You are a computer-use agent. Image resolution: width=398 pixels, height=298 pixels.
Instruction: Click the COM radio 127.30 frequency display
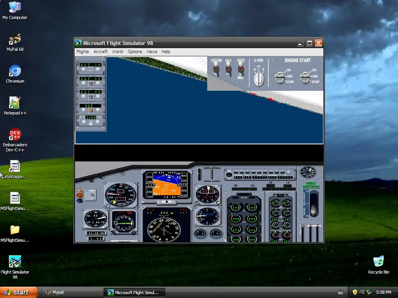coord(91,65)
